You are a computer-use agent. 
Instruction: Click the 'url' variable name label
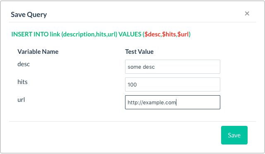pos(21,100)
